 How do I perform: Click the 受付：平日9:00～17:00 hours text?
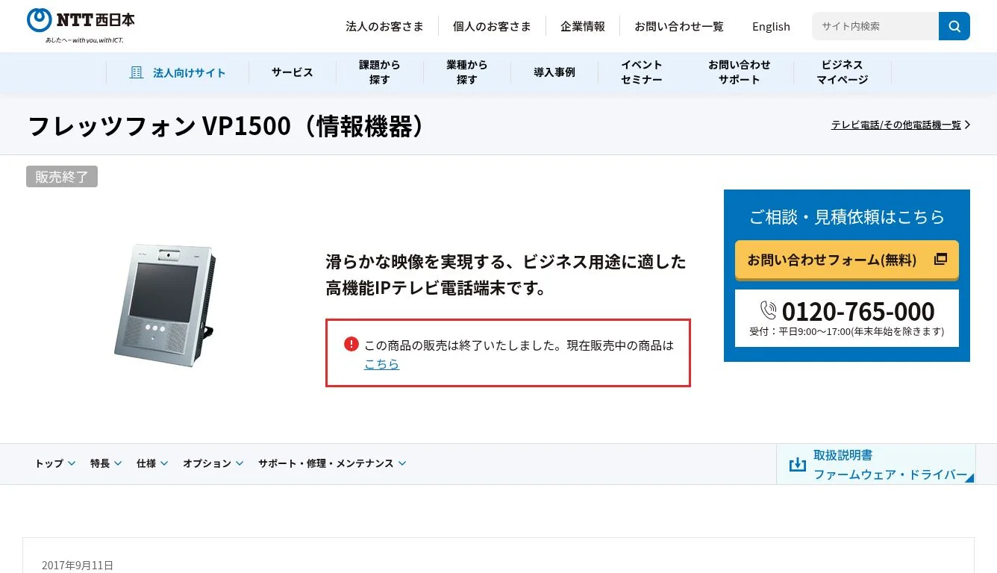click(847, 331)
